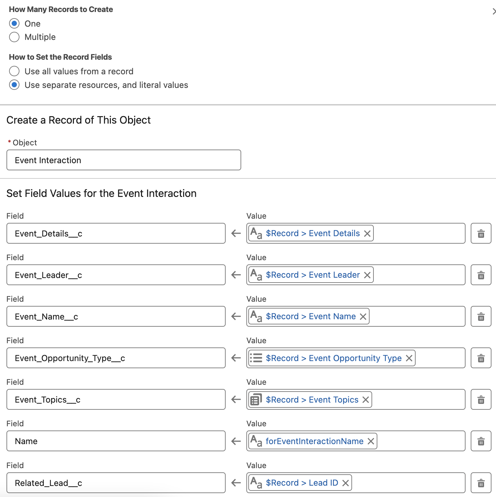Image resolution: width=496 pixels, height=497 pixels.
Task: Clear the Lead ID value pill
Action: [346, 483]
